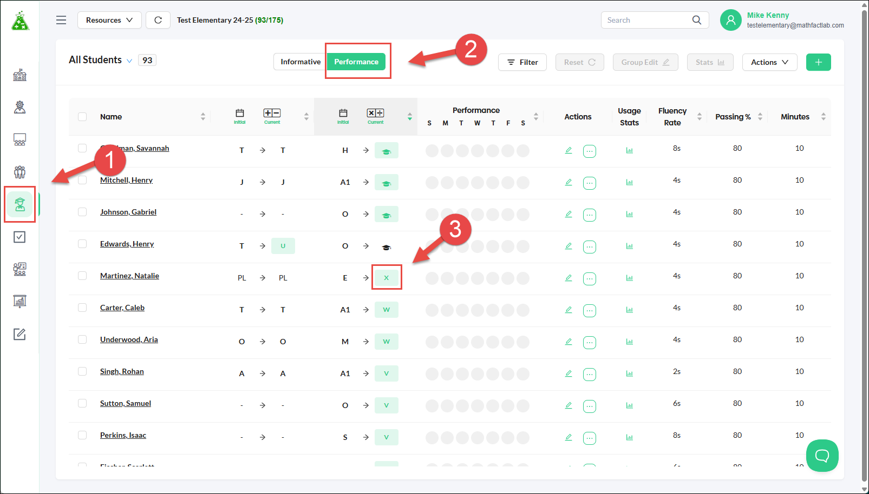View usage stats for Perkins, Isaac
This screenshot has height=494, width=869.
[x=630, y=438]
